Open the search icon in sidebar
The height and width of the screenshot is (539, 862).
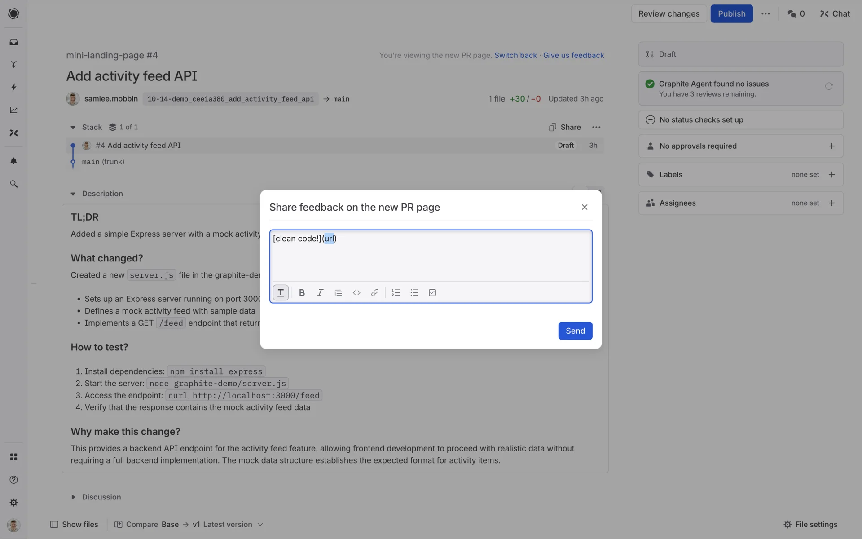click(13, 184)
